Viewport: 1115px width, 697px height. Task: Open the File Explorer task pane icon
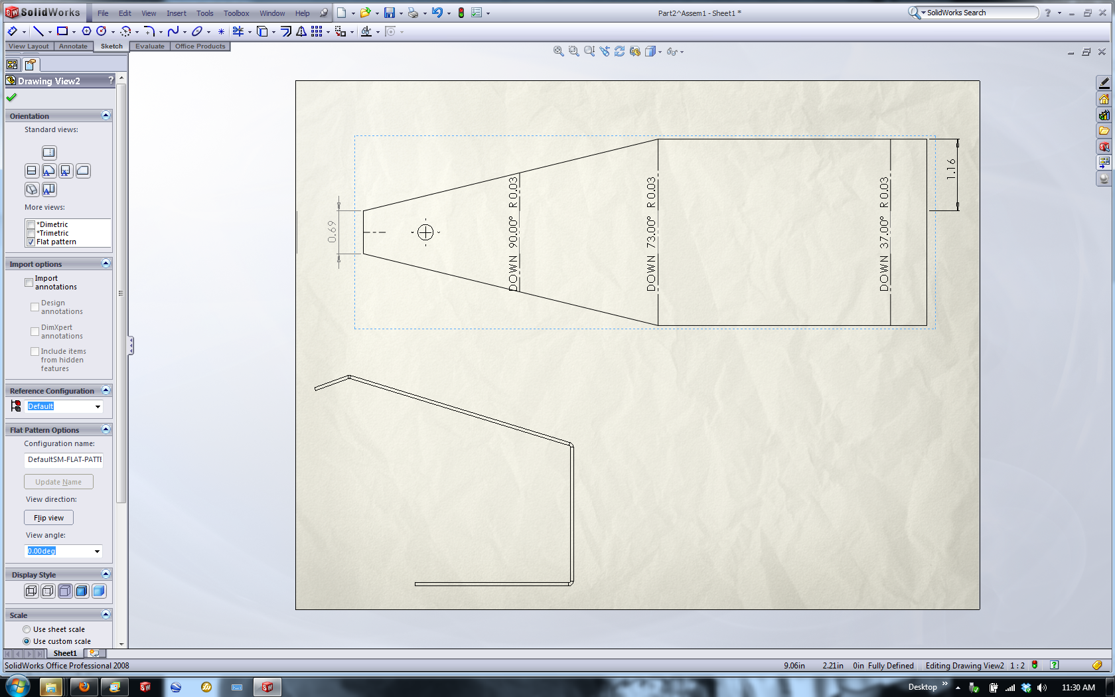pyautogui.click(x=1104, y=131)
